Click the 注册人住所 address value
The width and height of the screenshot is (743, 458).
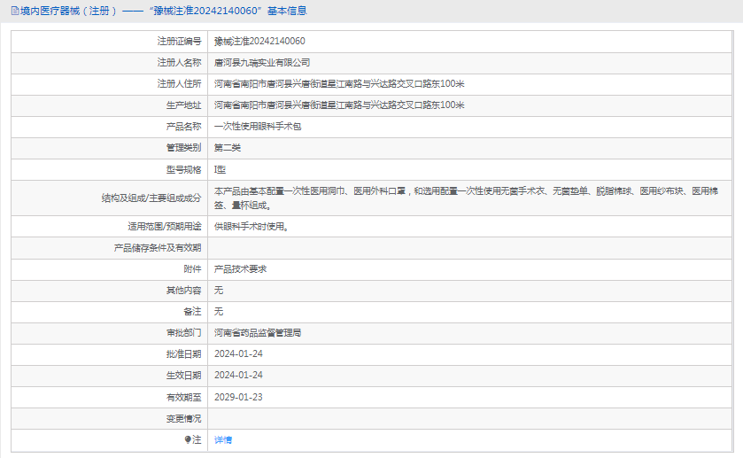tap(339, 84)
